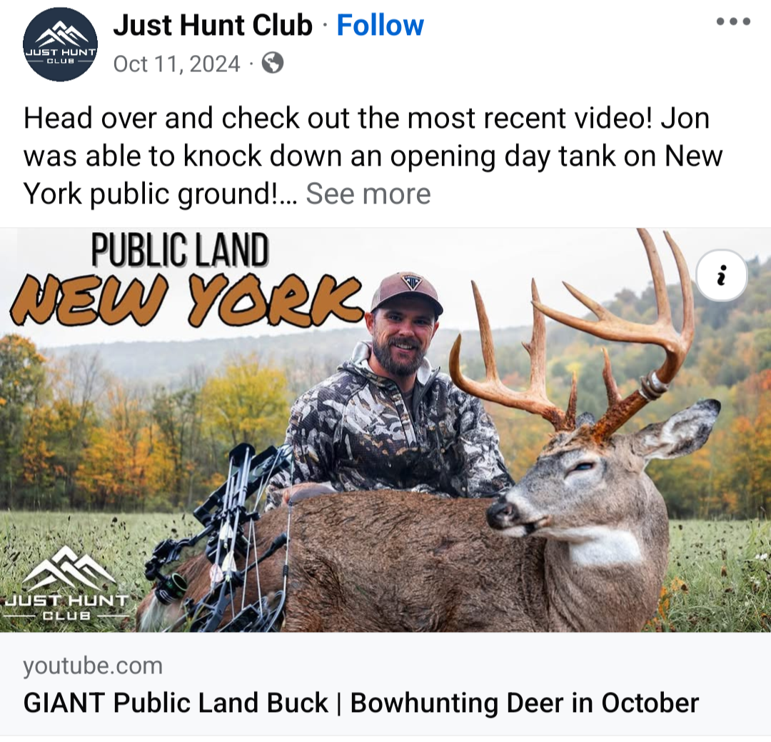
Task: Expand the post text with See more
Action: click(368, 194)
